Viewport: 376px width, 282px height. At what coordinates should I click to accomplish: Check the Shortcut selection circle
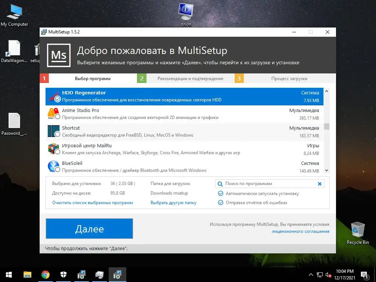58,134
